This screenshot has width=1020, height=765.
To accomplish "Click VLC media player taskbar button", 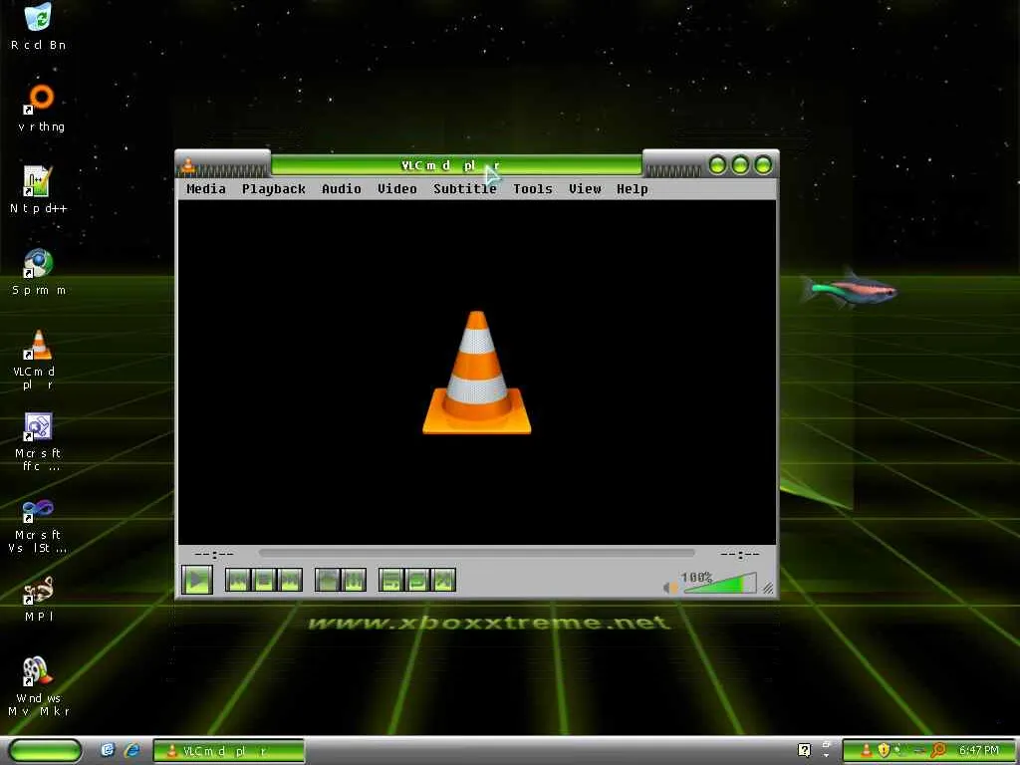I will [x=228, y=751].
